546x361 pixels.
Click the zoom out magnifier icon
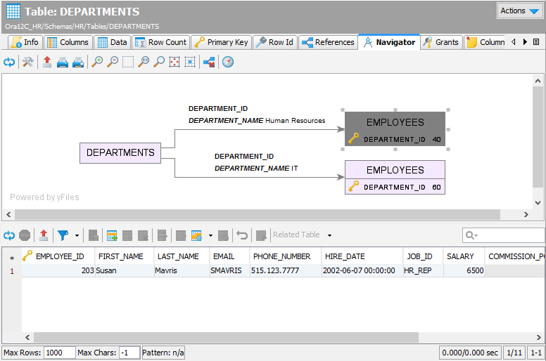113,63
